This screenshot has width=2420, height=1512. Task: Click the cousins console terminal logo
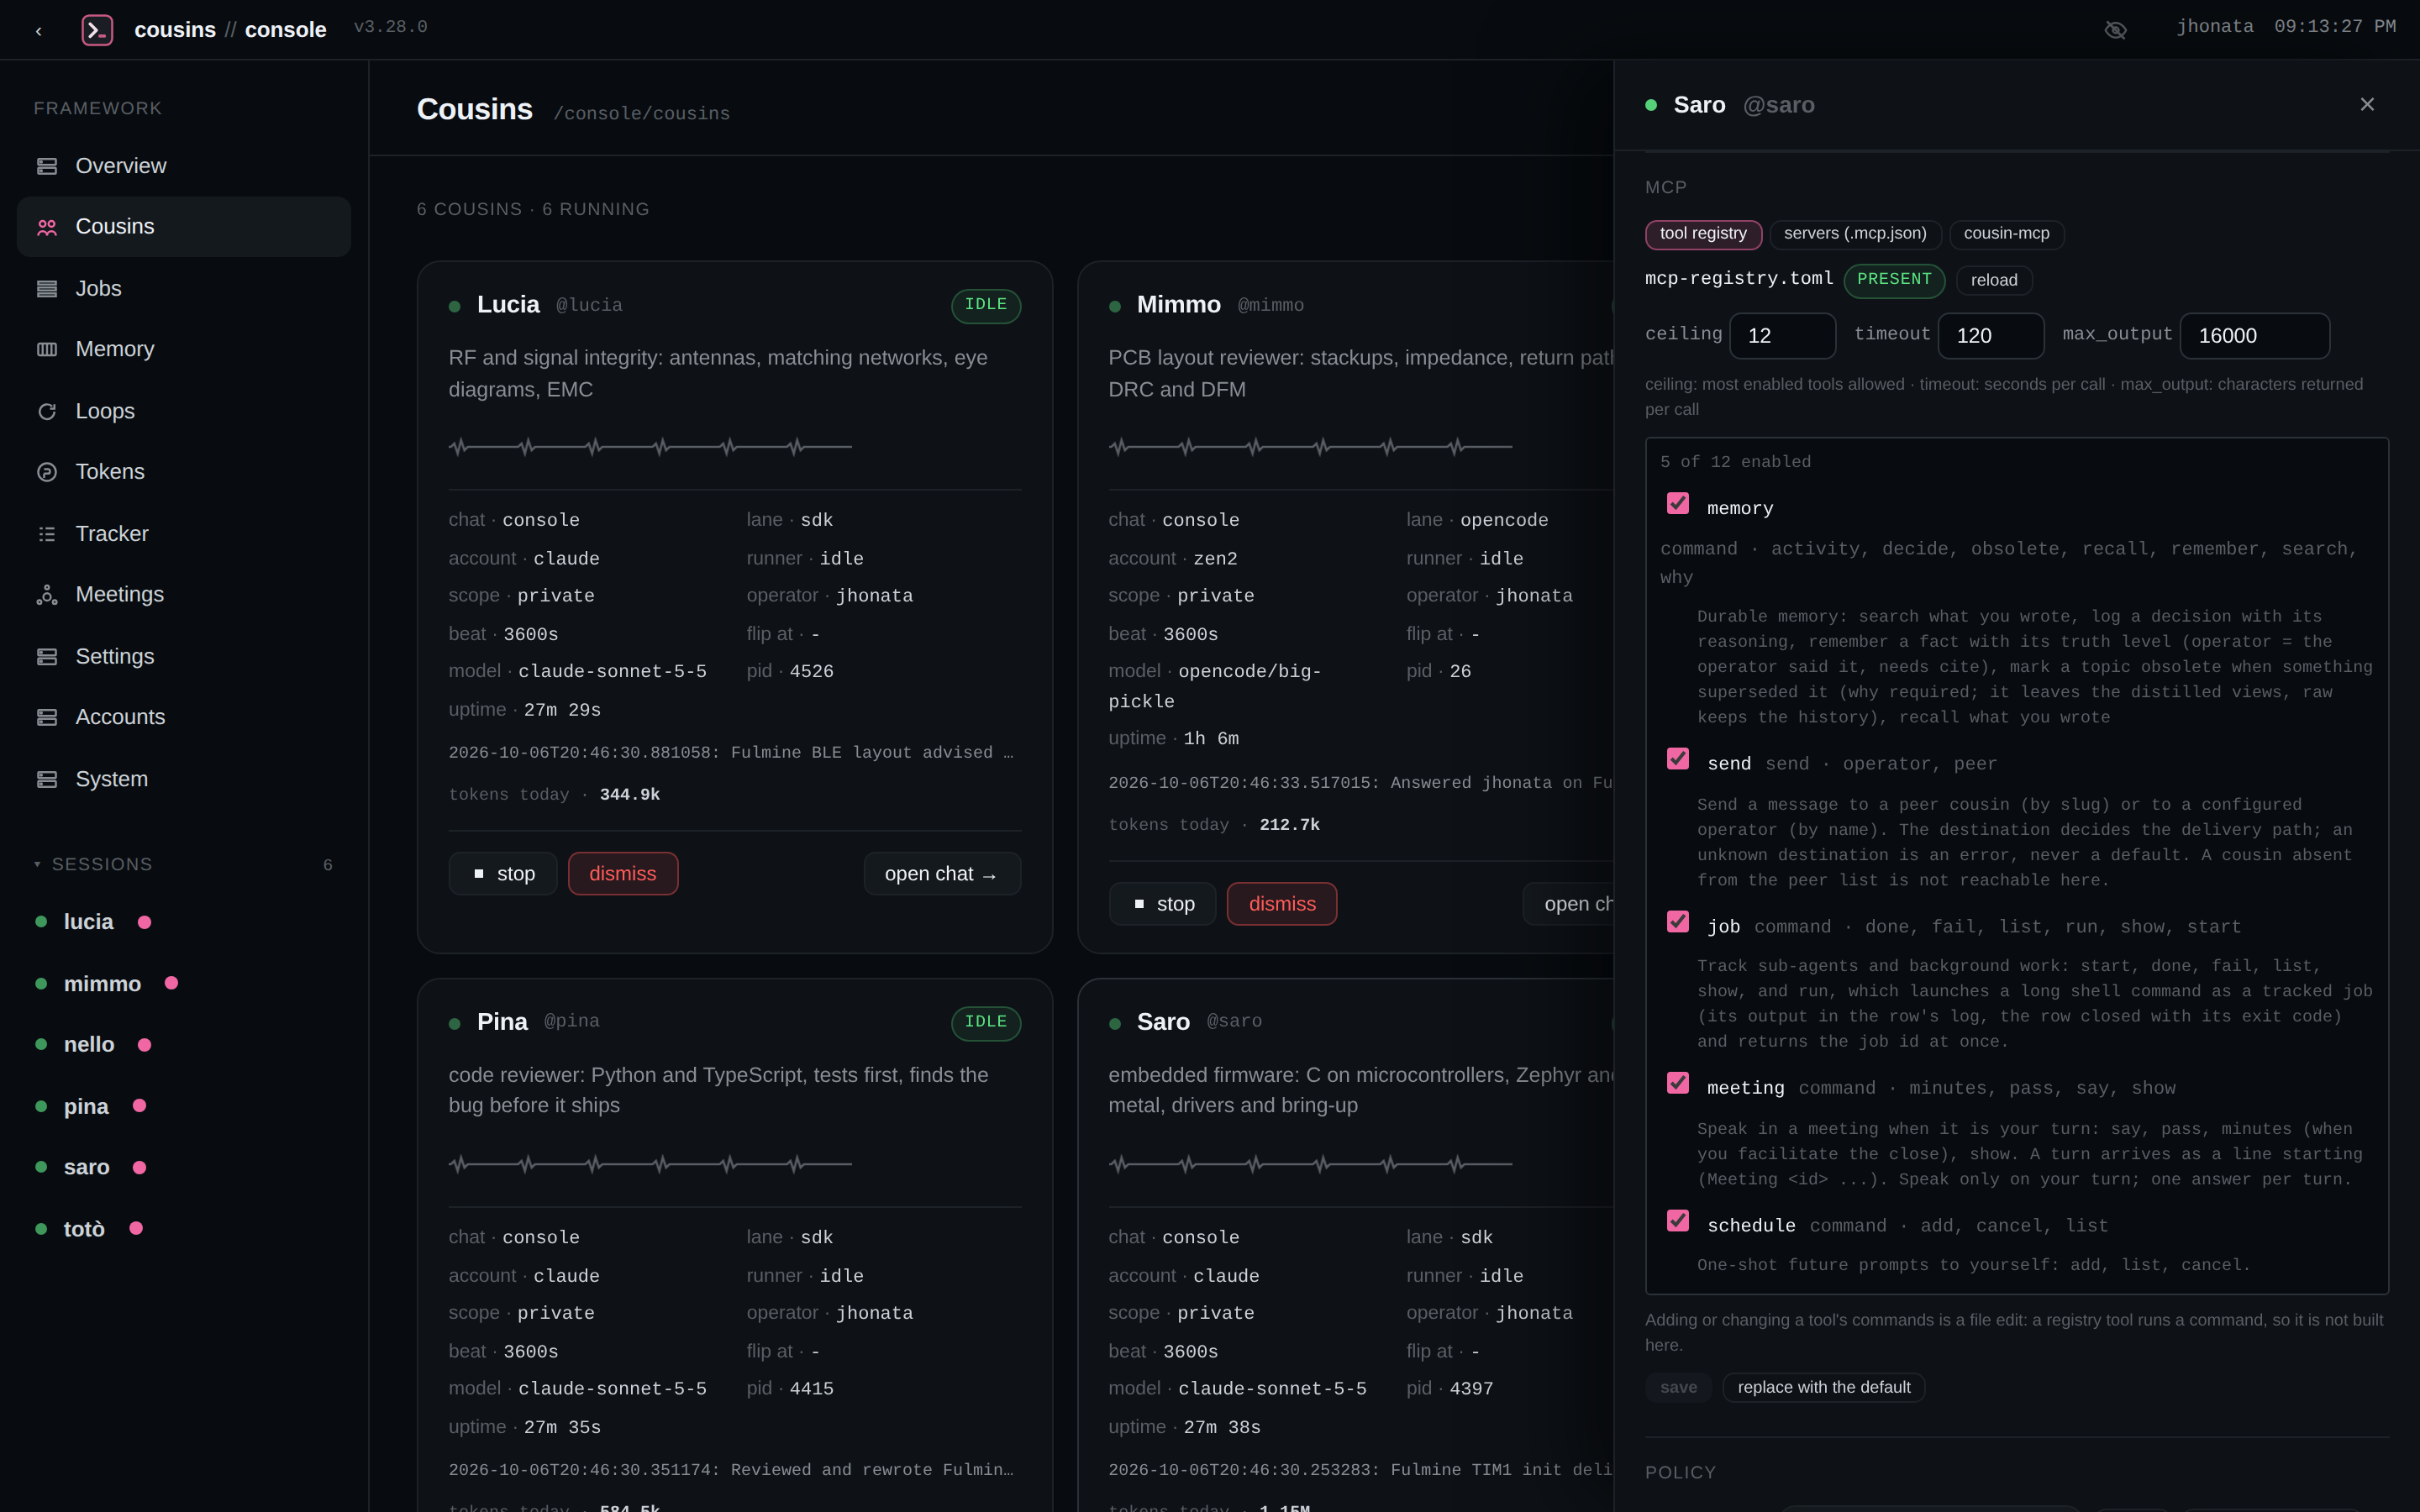pyautogui.click(x=97, y=30)
